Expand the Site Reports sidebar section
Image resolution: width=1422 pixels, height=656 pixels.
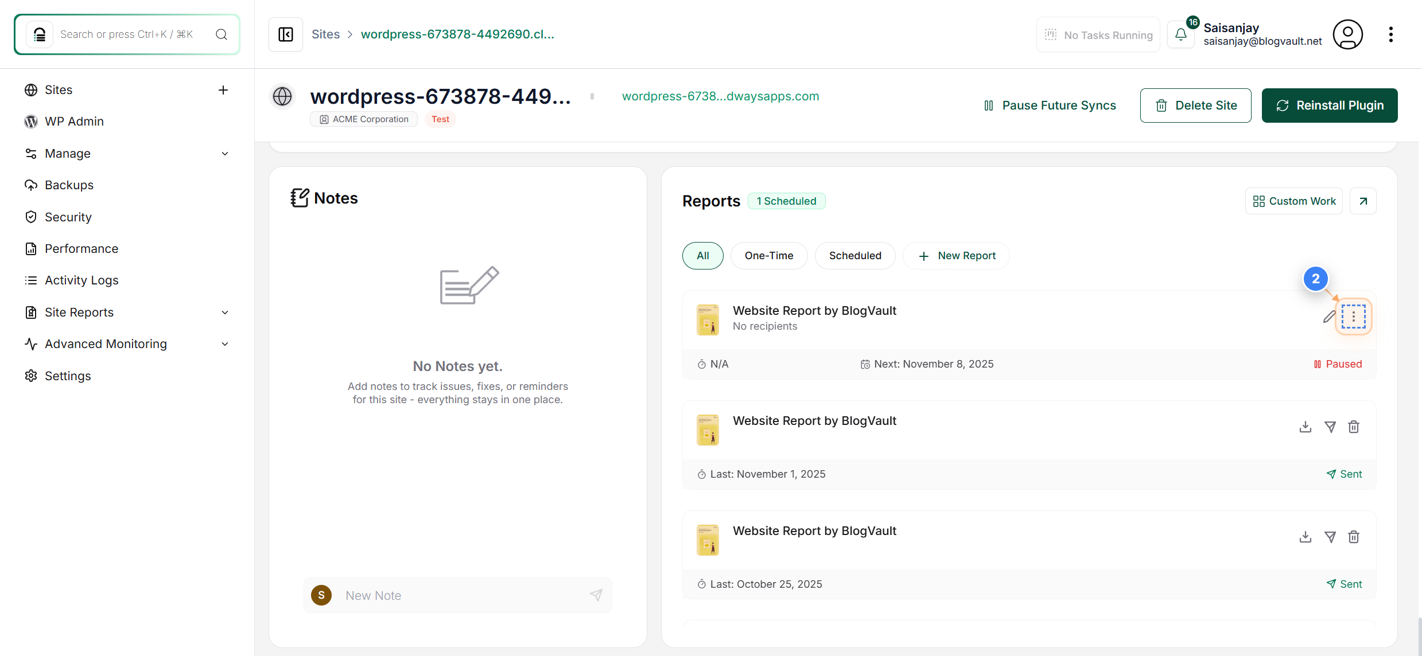(x=225, y=312)
